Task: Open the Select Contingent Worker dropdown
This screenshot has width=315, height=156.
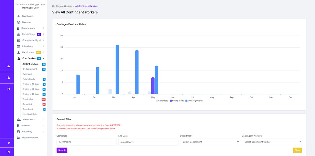Action: (272, 142)
